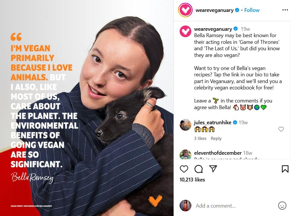Click the 19w timestamp on the caption
The height and width of the screenshot is (216, 291).
click(x=245, y=29)
